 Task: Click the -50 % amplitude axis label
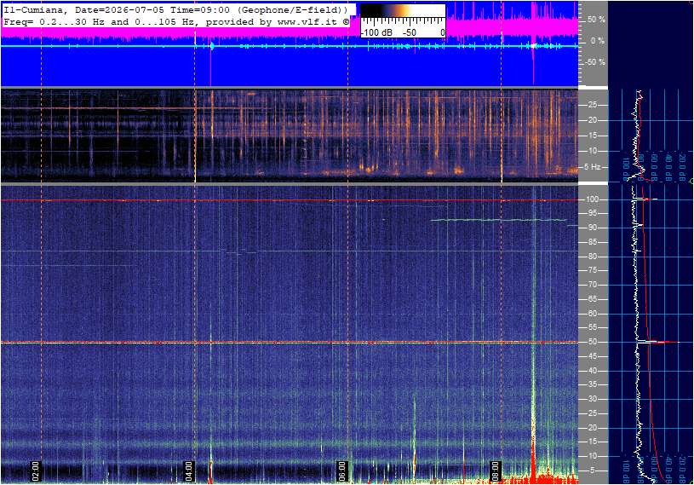(x=595, y=62)
